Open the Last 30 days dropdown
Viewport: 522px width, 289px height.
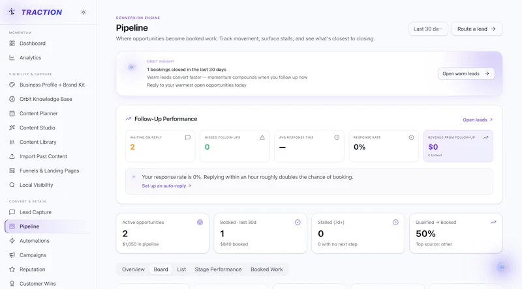(428, 29)
